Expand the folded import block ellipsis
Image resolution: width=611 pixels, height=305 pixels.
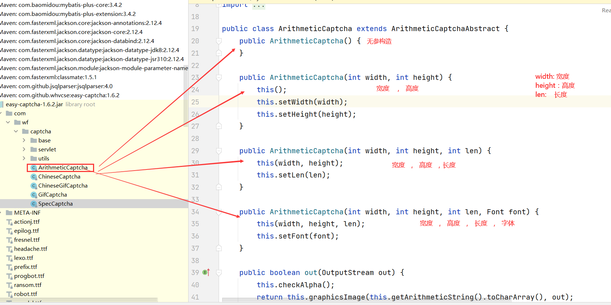point(259,5)
